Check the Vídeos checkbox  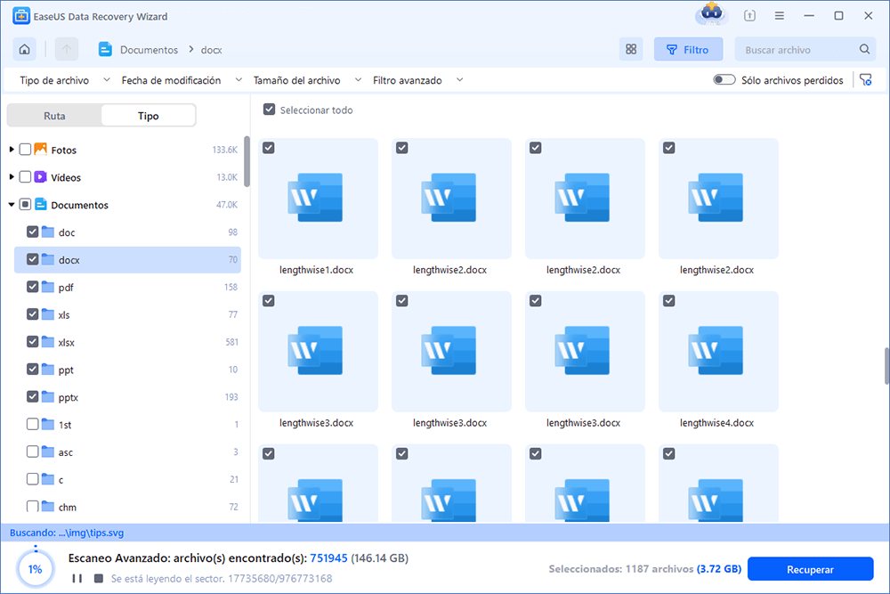(25, 177)
